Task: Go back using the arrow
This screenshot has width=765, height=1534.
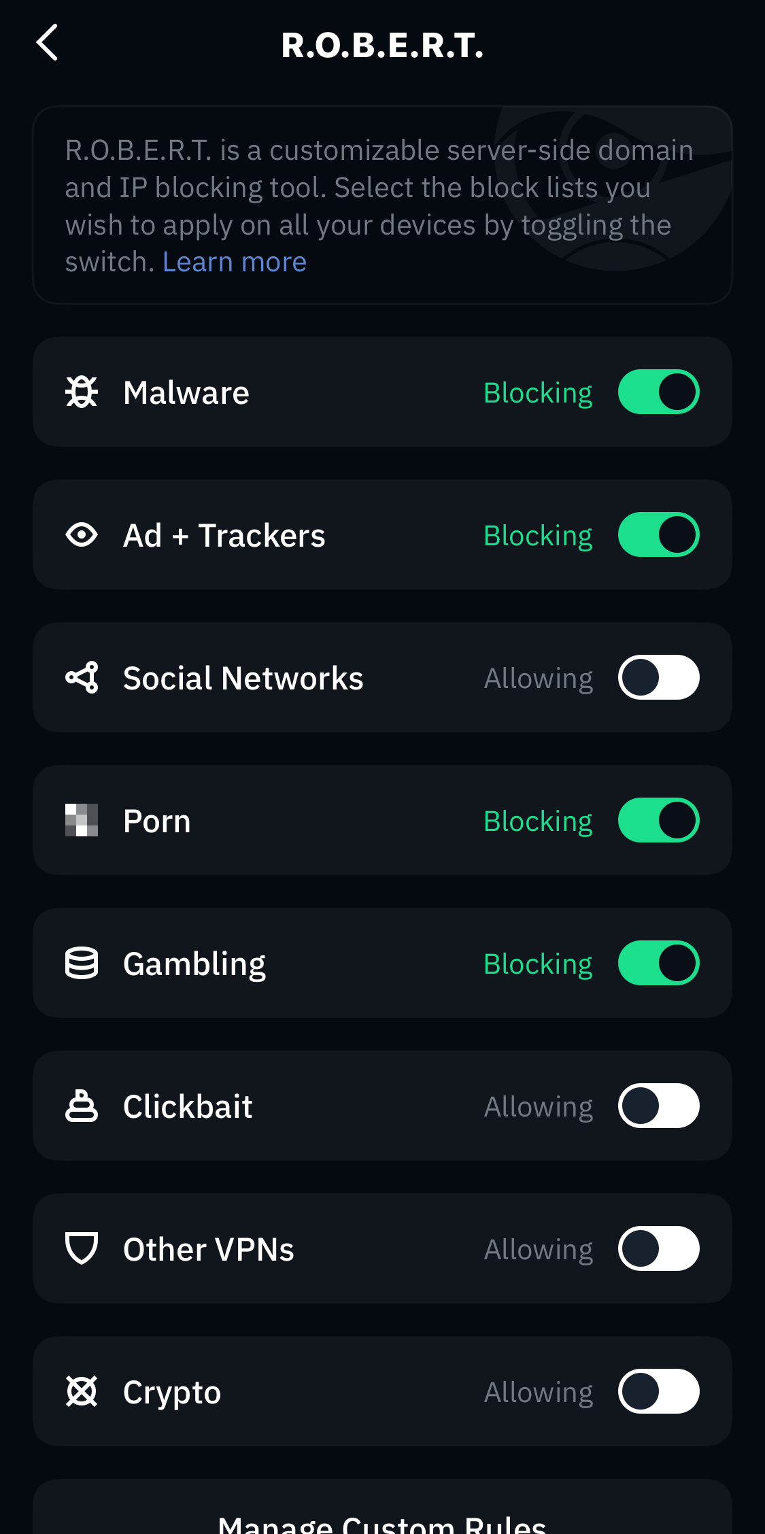Action: pos(46,43)
